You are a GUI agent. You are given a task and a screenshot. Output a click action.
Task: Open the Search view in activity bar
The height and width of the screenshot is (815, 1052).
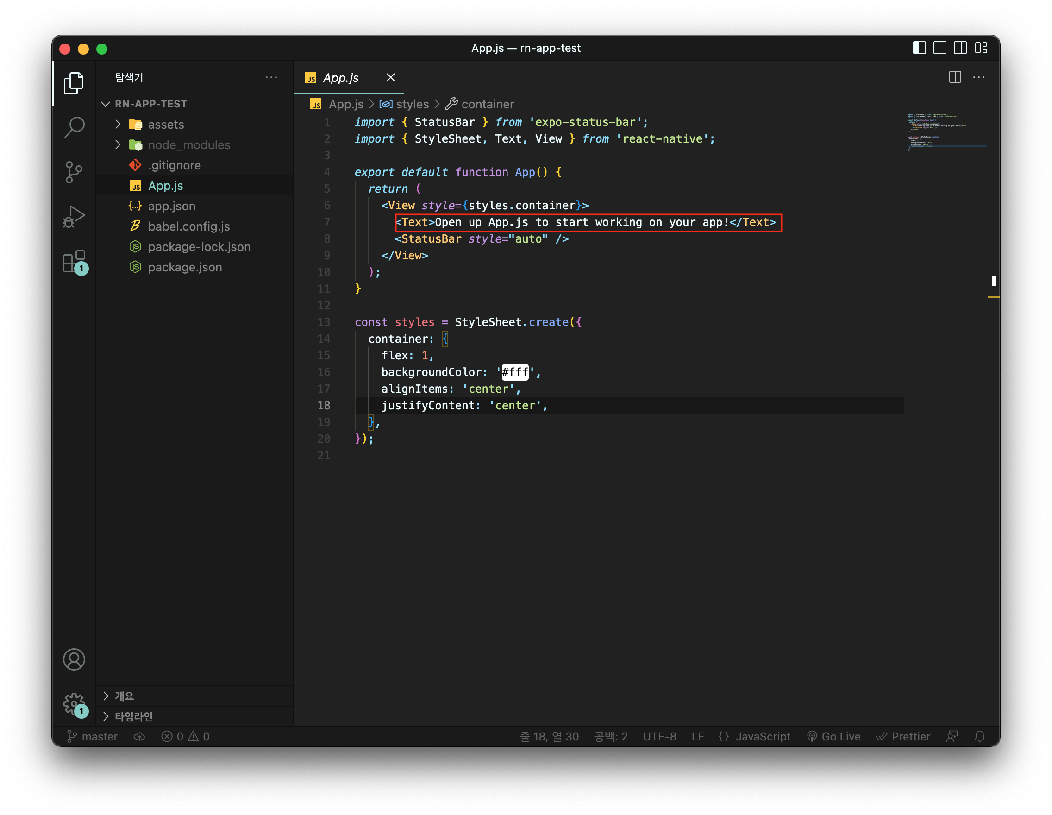click(74, 128)
